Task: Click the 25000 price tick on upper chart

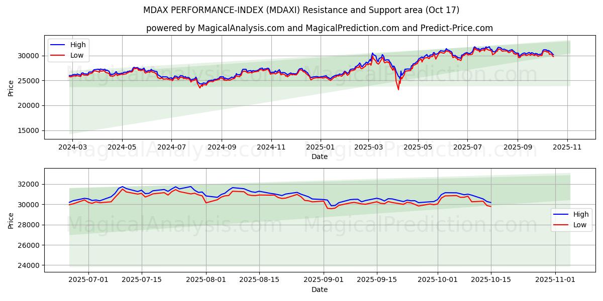Action: point(29,81)
